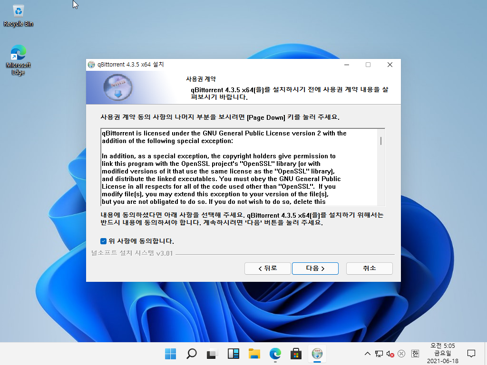Open the muted volume tray icon
Viewport: 487px width, 365px height.
coord(390,354)
